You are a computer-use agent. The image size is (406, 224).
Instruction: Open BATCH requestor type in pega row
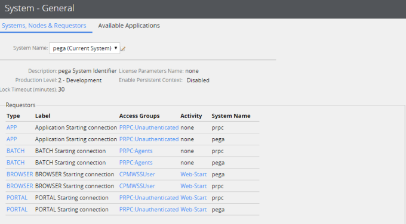coord(16,163)
